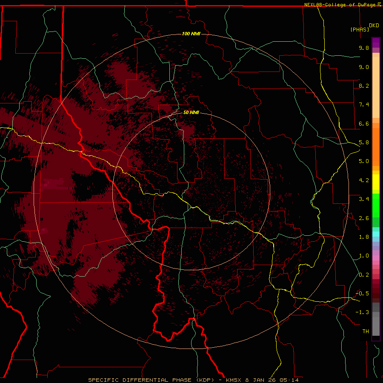
Task: Click the cyan segment of the color bar
Action: pos(376,234)
